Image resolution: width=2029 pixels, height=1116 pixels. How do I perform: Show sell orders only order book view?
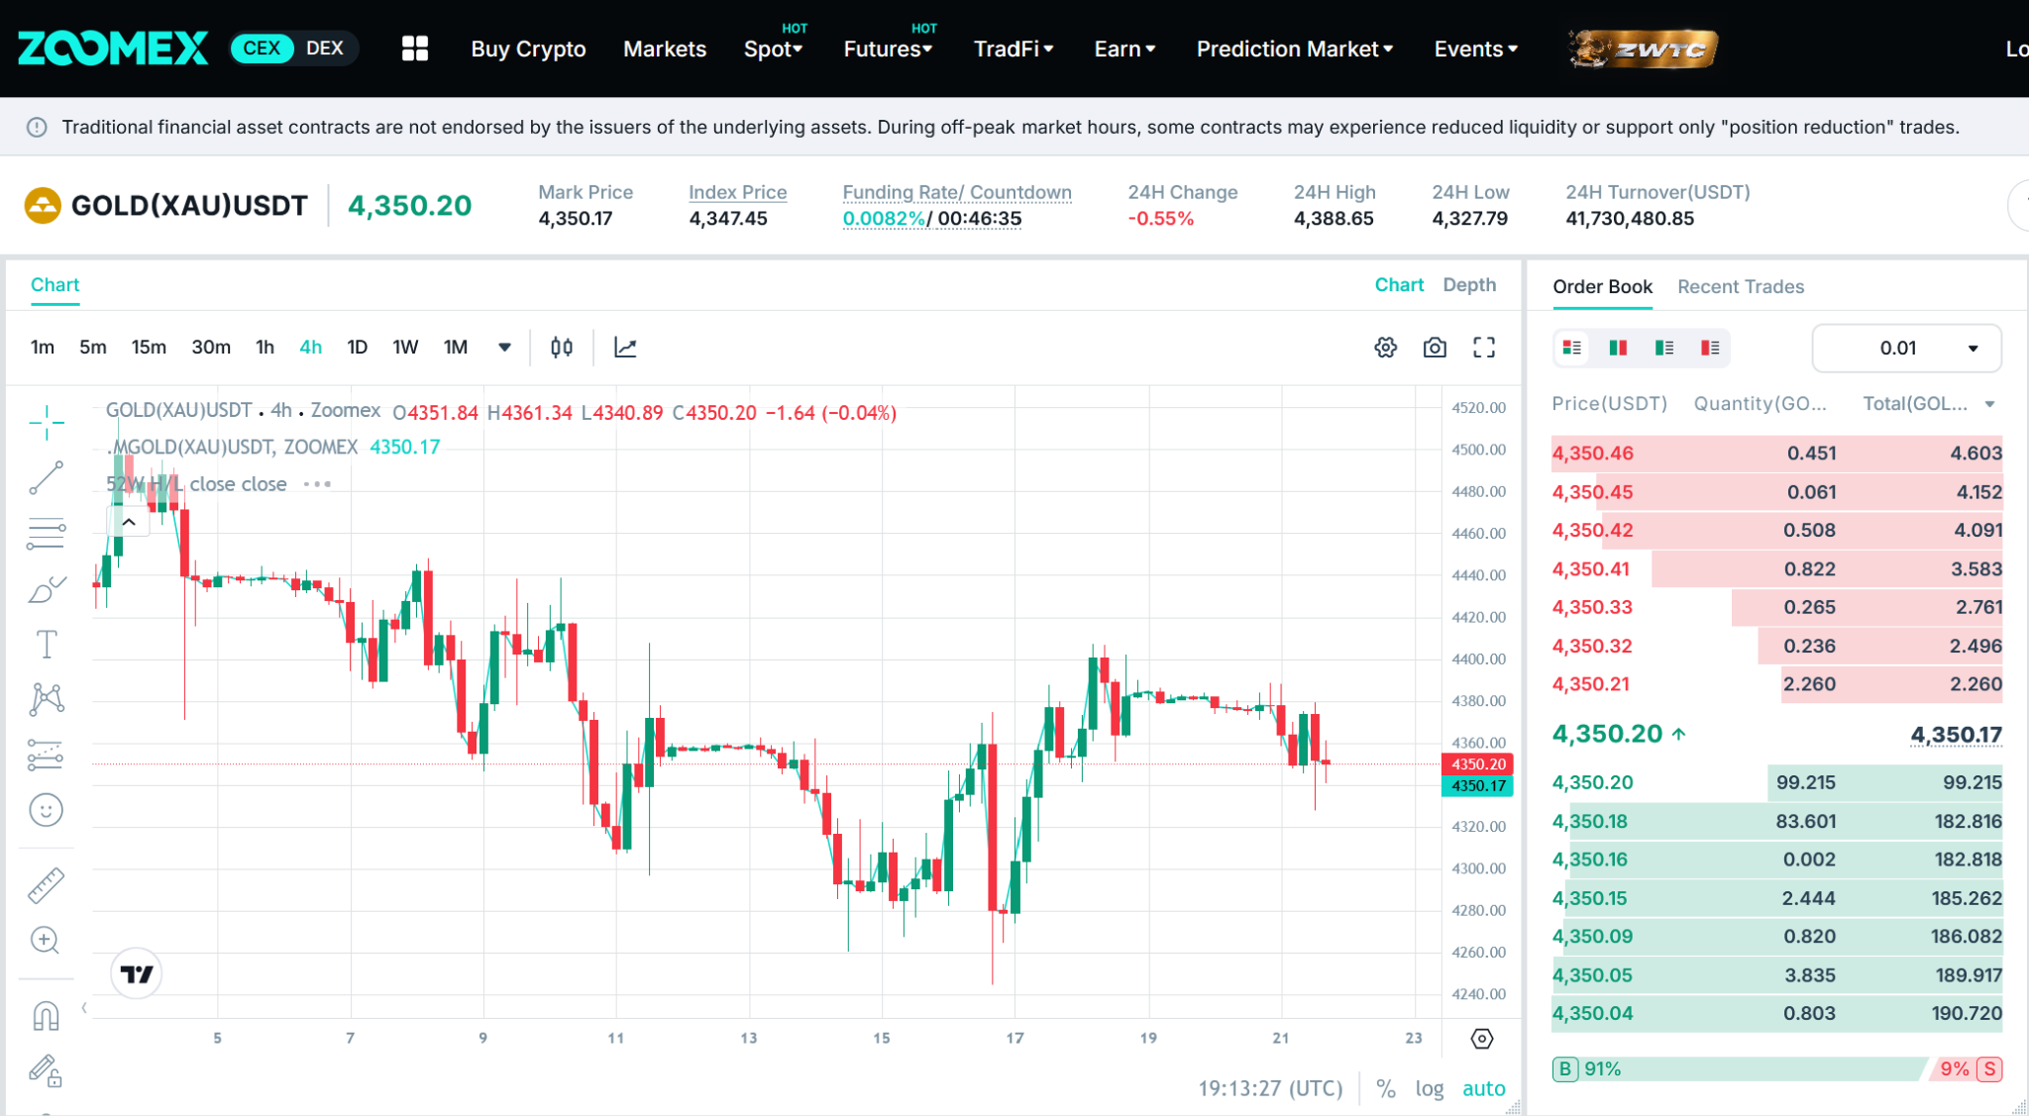point(1710,348)
